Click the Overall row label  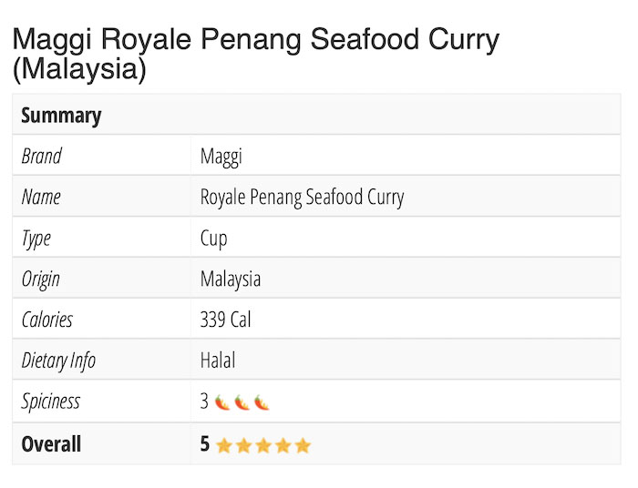51,444
